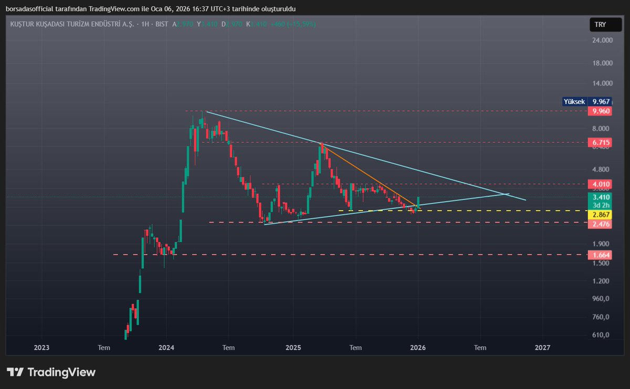
Task: Click the green 3.410 current price label
Action: click(601, 197)
